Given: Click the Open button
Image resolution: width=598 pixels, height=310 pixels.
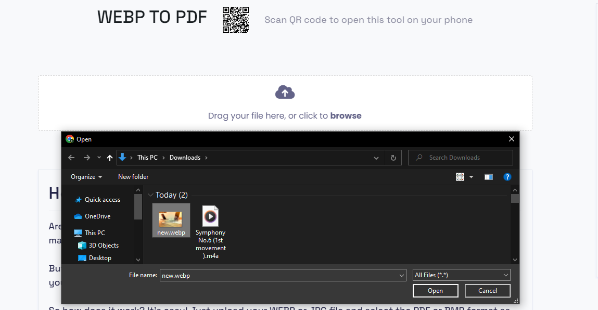Looking at the screenshot, I should pos(435,291).
